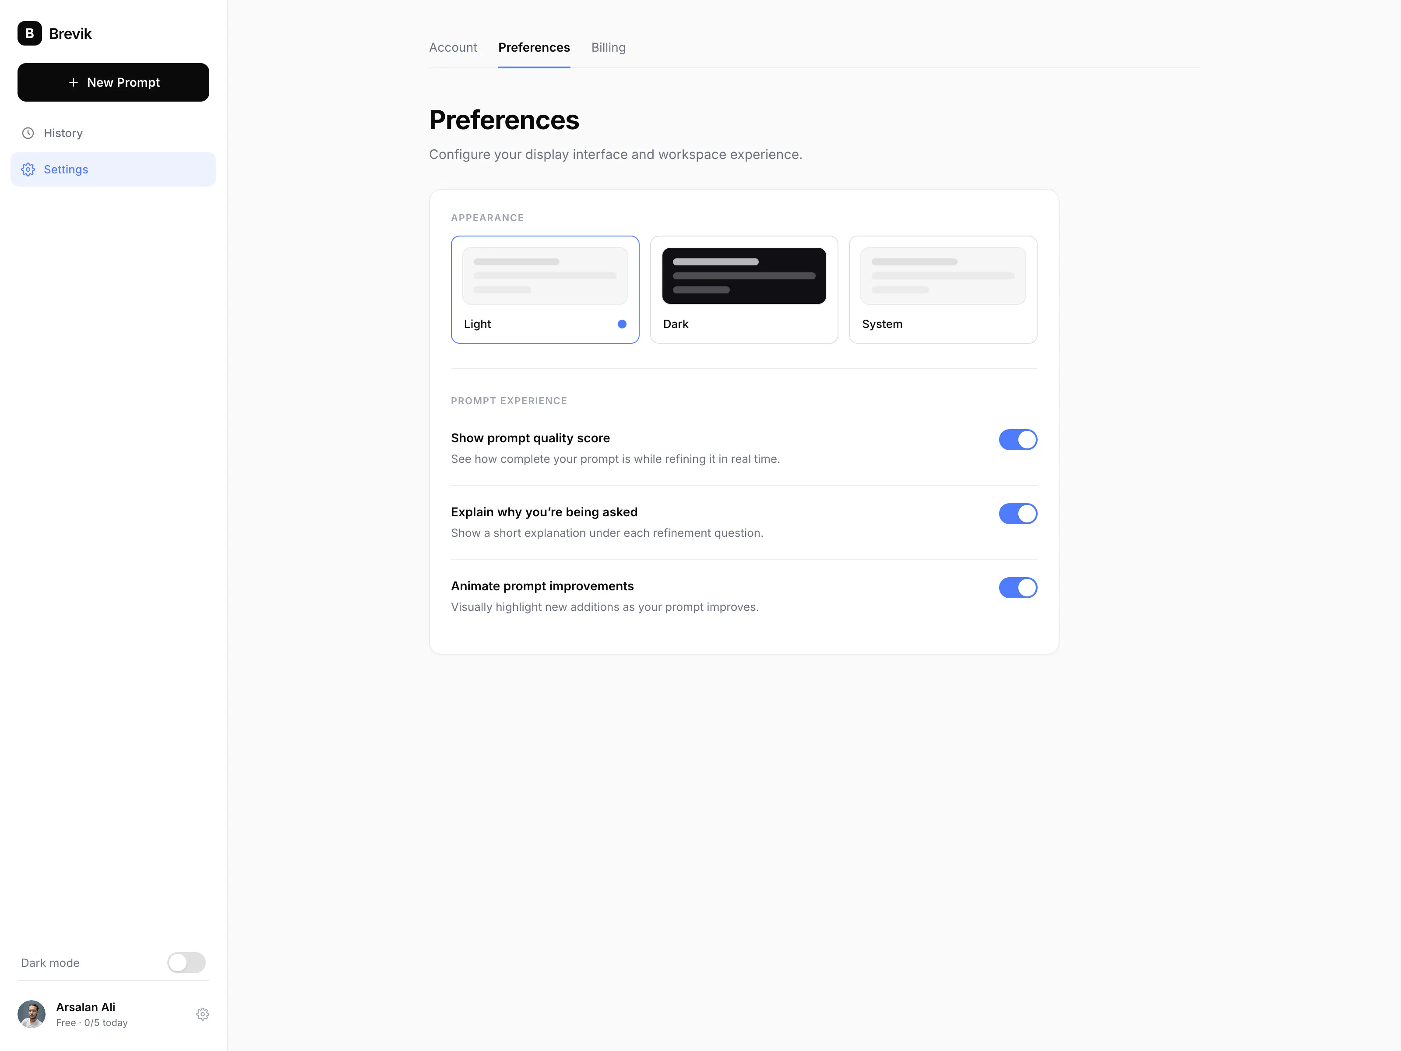1401x1051 pixels.
Task: Create a New Prompt
Action: 113,82
